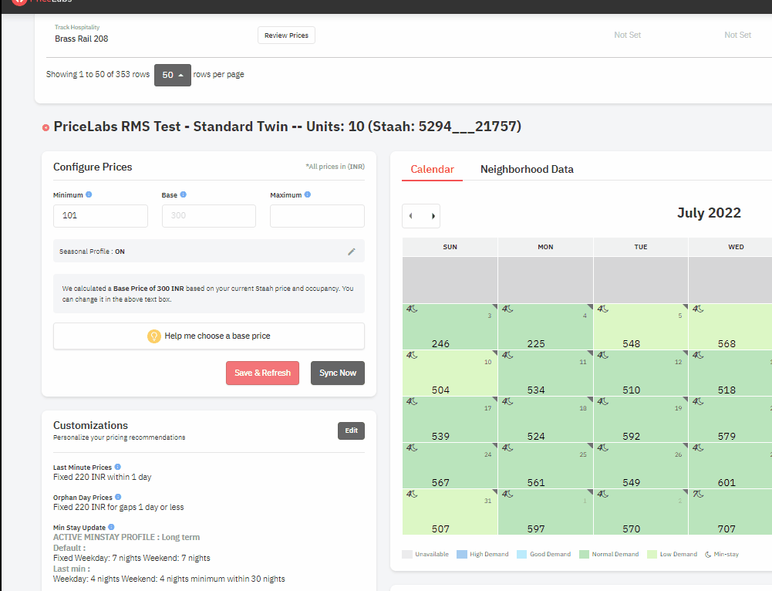Click Review Prices for Brass Rail 208
Image resolution: width=772 pixels, height=591 pixels.
click(x=286, y=35)
